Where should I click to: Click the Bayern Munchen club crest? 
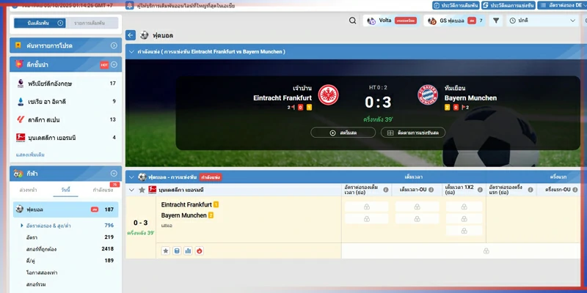point(428,94)
